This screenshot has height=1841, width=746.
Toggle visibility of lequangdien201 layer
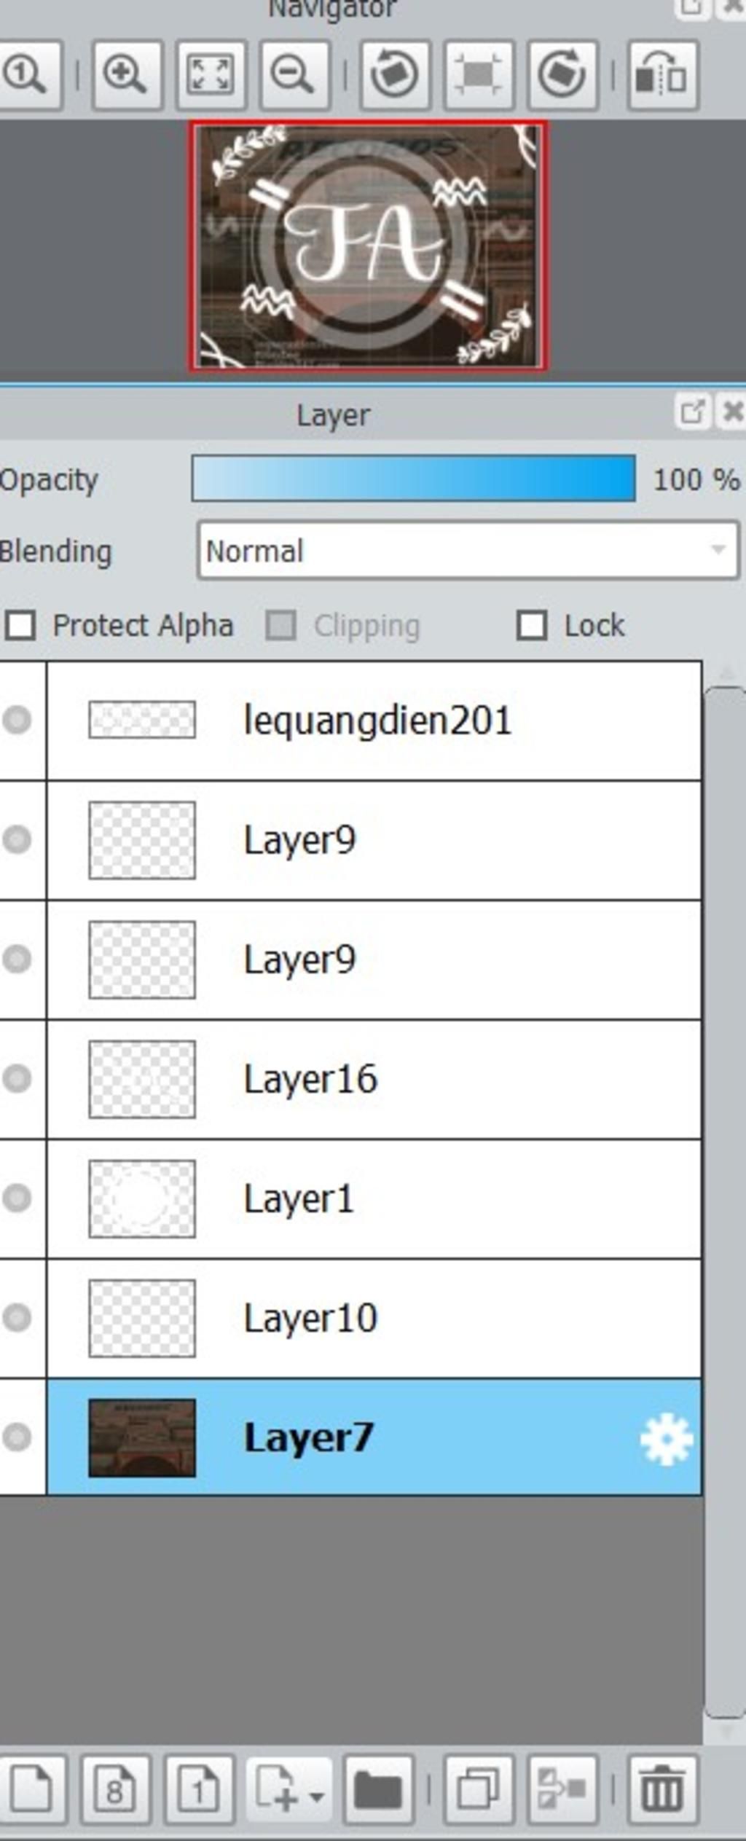pos(17,720)
